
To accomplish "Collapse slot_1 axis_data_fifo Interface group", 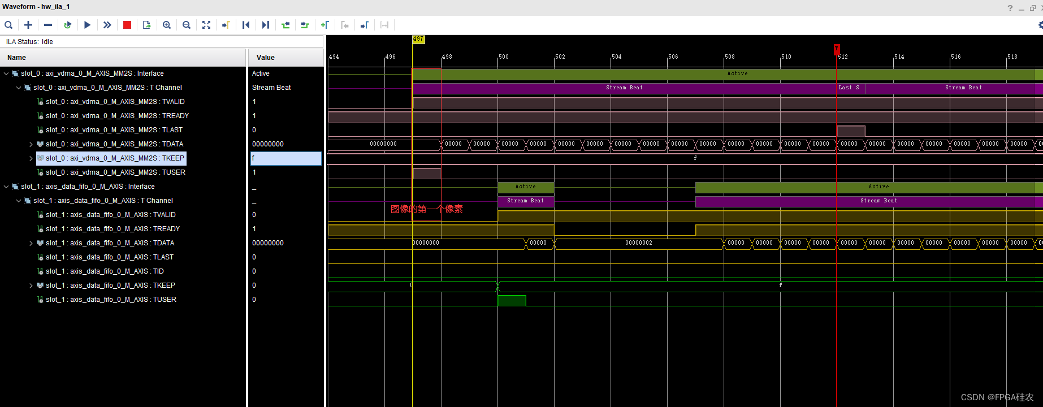I will click(x=6, y=187).
